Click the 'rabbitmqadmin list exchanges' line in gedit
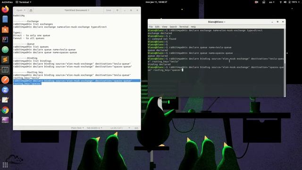Screen dimensions: 302x170 (33, 24)
